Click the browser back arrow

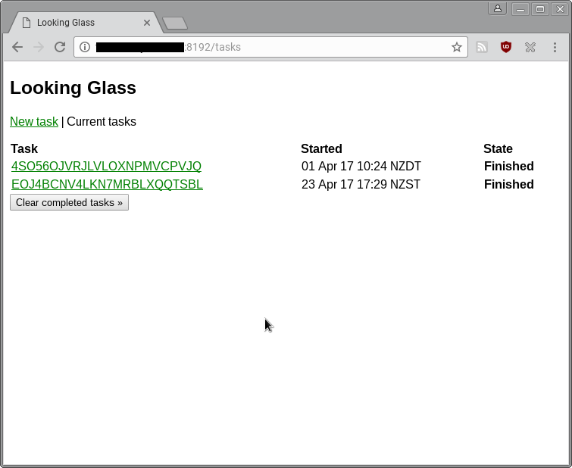click(17, 47)
